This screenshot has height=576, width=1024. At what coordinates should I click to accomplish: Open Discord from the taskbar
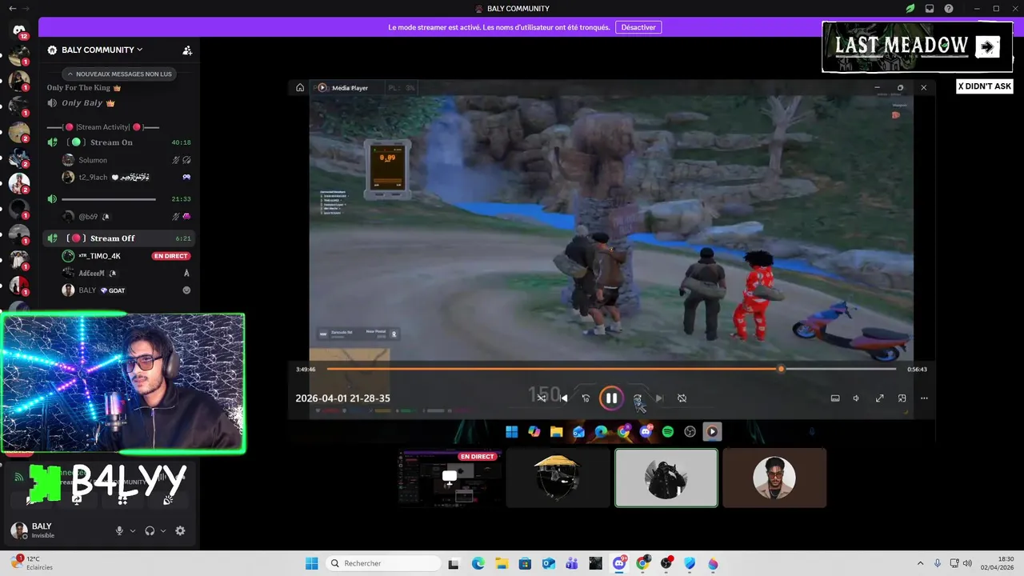[x=619, y=563]
